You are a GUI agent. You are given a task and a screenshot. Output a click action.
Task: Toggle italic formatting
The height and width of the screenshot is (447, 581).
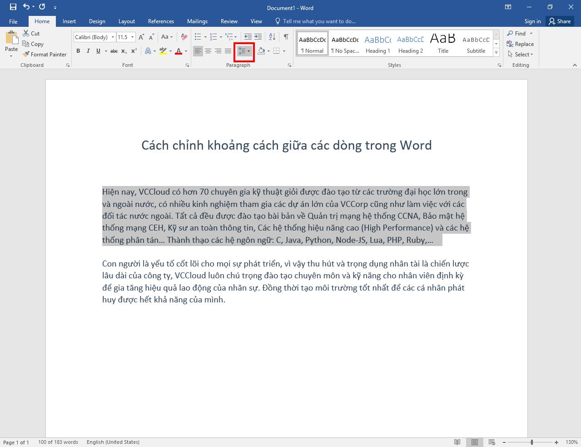pyautogui.click(x=88, y=51)
